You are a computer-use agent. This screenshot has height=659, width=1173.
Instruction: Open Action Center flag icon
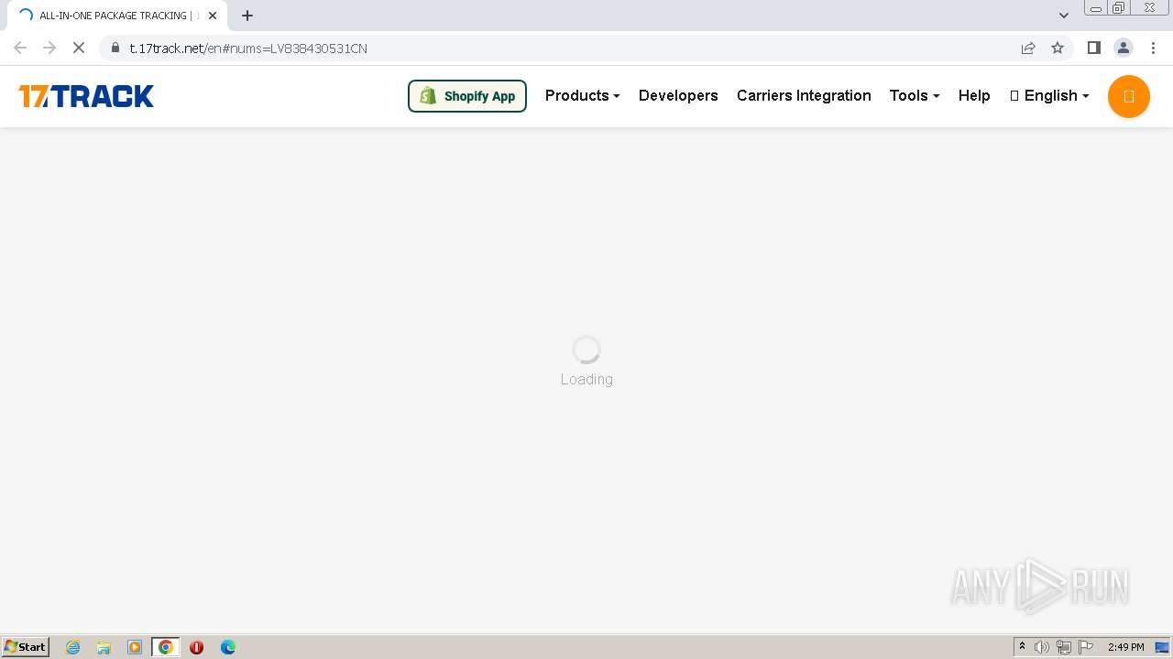click(x=1086, y=647)
